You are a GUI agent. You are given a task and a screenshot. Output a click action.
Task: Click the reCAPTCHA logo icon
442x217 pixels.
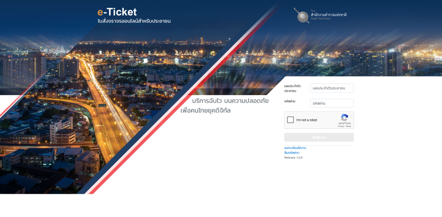(x=344, y=118)
